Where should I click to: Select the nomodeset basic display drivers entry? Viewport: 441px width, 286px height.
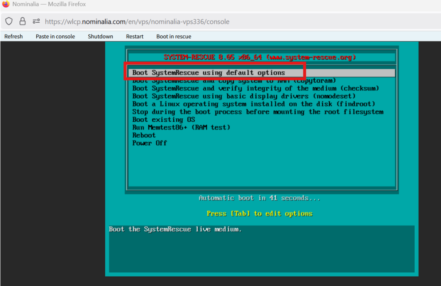244,96
